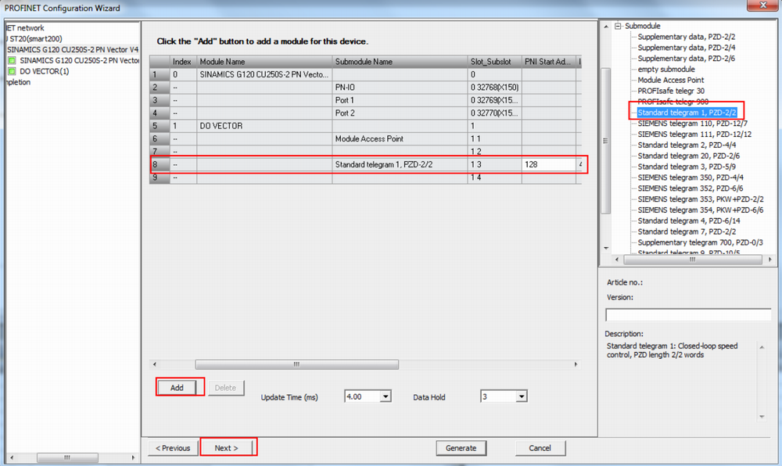Close the PROFINET Configuration Wizard window

(x=761, y=7)
